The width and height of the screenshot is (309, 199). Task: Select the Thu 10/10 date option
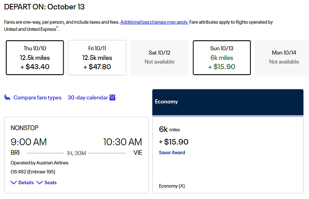(x=35, y=58)
